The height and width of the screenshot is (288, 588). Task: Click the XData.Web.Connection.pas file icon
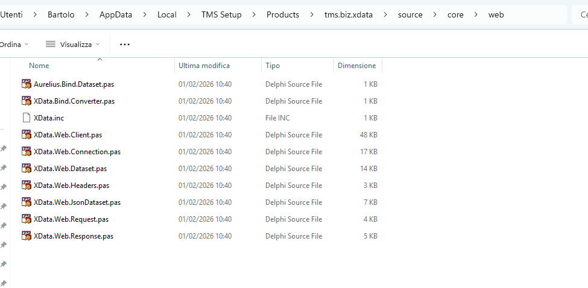coord(26,152)
